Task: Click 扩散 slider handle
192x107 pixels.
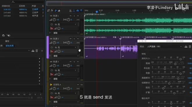Action: pos(174,93)
